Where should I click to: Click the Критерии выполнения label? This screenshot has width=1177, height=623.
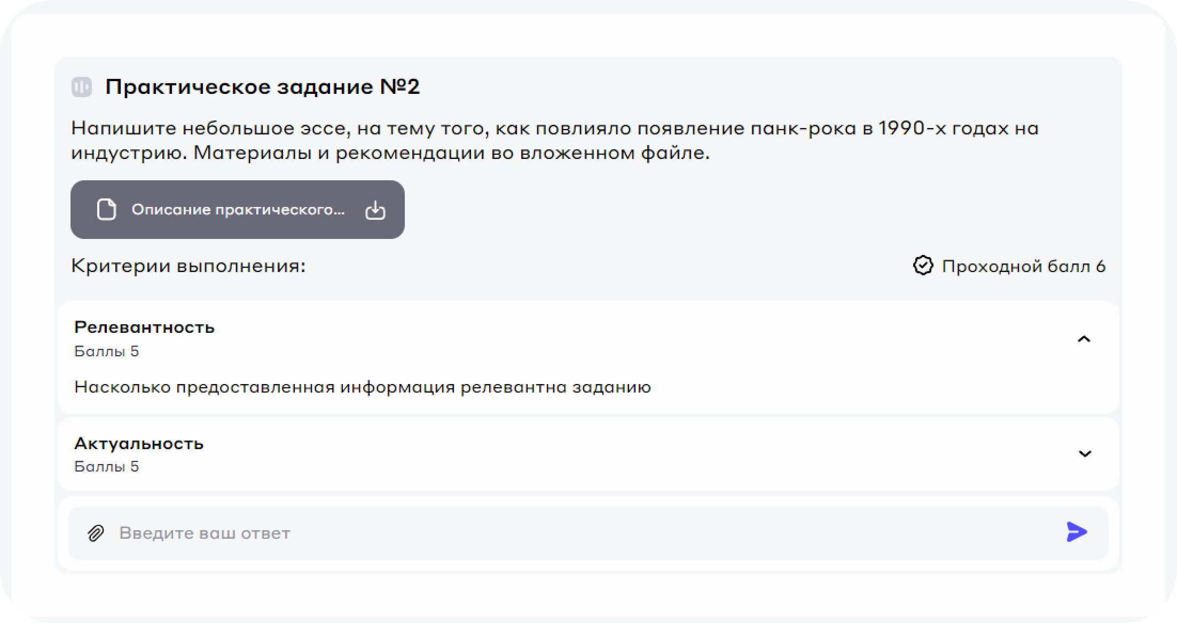(188, 266)
